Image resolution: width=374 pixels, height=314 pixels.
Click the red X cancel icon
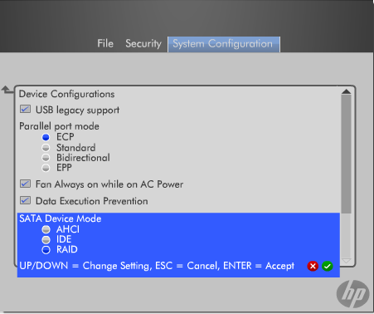coord(313,266)
